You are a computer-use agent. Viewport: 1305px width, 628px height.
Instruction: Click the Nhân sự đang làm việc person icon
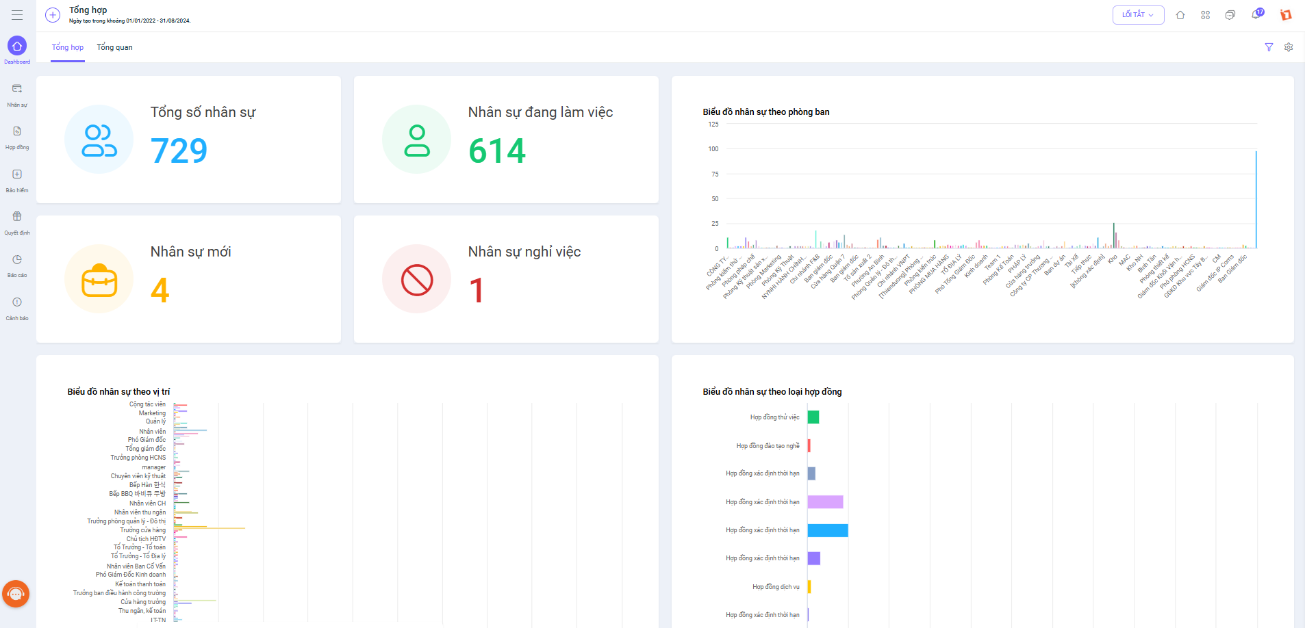coord(417,140)
